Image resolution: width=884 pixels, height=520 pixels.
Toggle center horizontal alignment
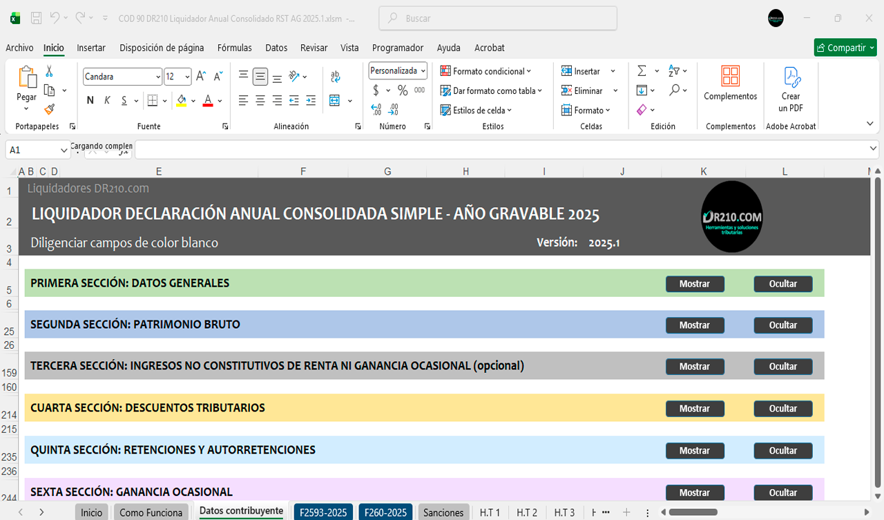[260, 101]
